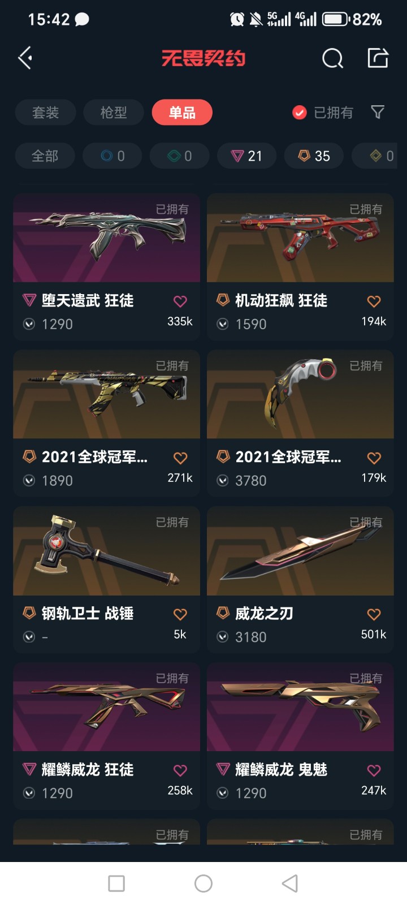
Task: Select the 单品 tab
Action: tap(182, 113)
